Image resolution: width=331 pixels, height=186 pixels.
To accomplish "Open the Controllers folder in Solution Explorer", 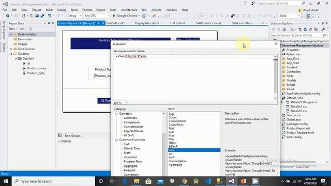I will (x=293, y=72).
